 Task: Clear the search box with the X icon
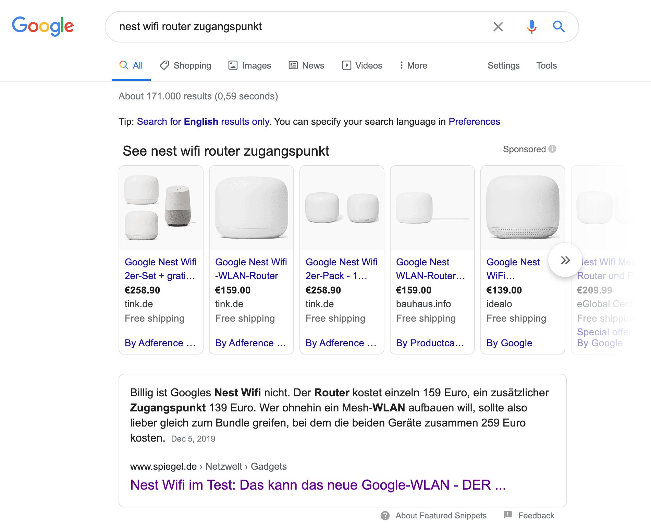pos(498,27)
